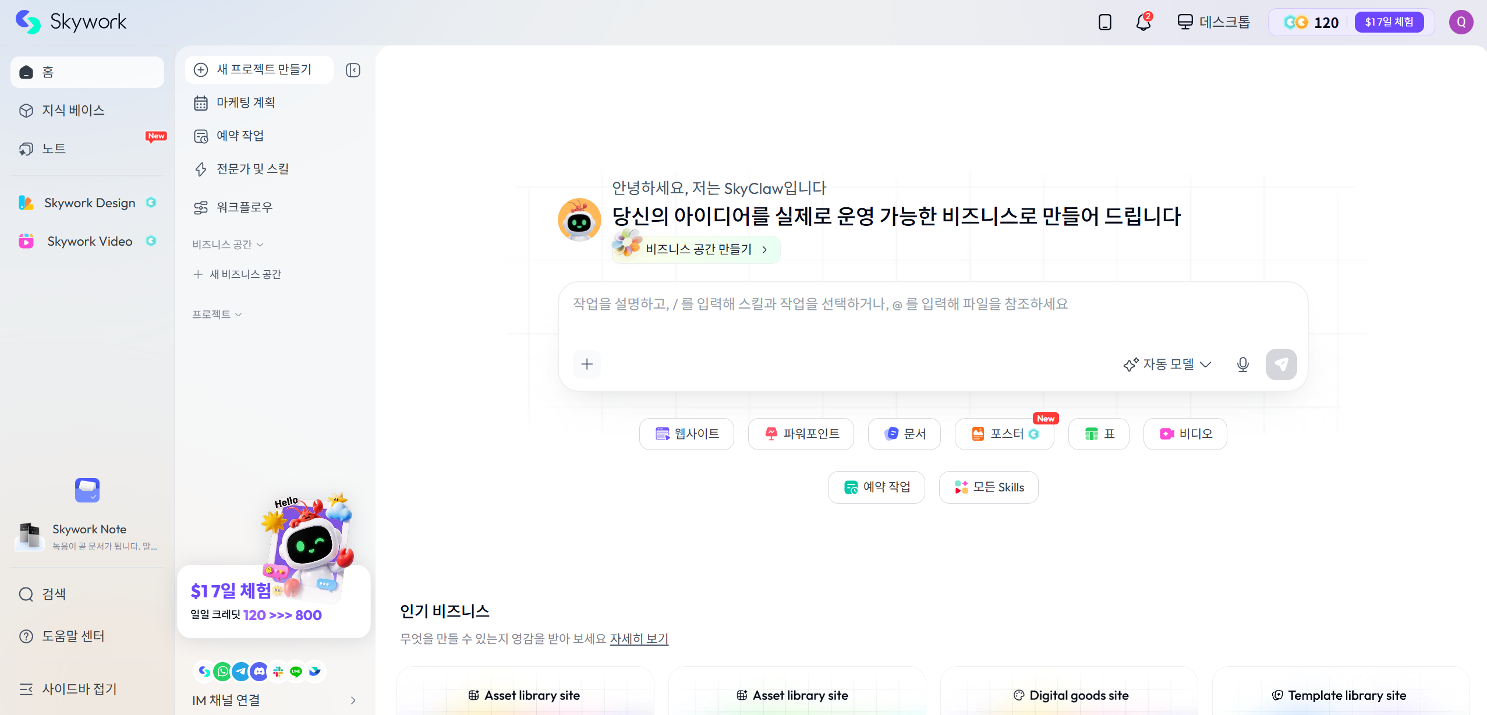This screenshot has width=1487, height=715.
Task: Click the $1 7일 체험 promo banner
Action: [x=274, y=601]
